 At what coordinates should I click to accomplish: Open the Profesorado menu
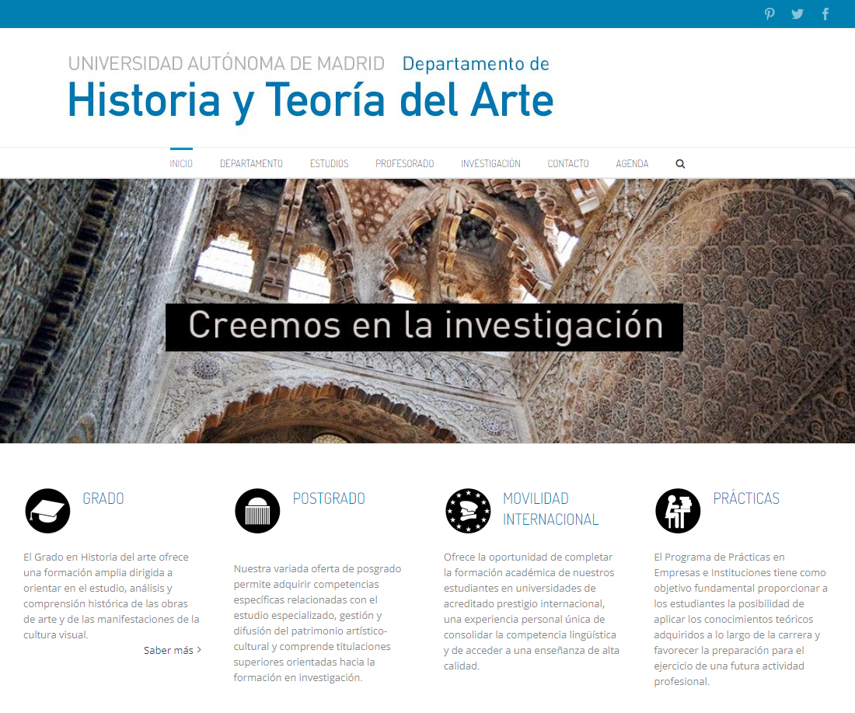tap(405, 163)
